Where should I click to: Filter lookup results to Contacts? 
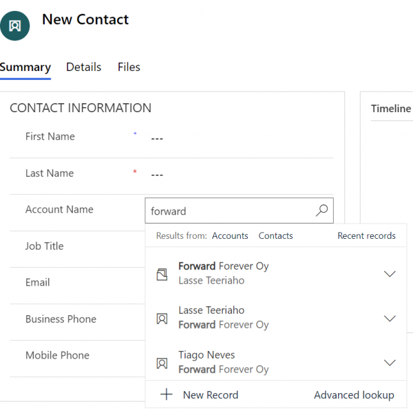click(x=275, y=235)
